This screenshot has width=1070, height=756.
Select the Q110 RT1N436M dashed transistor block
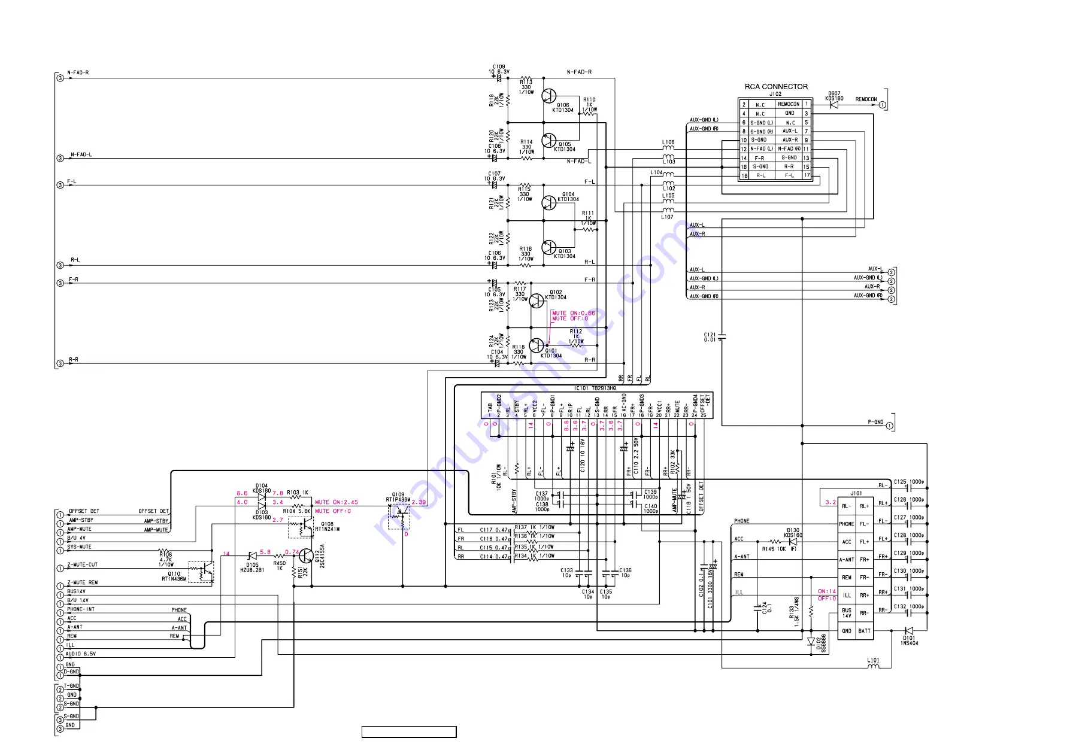[x=201, y=572]
